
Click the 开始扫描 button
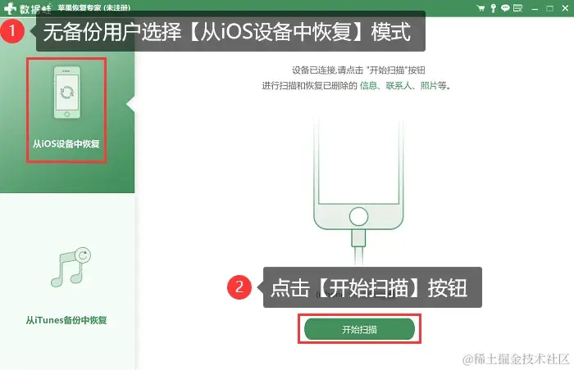359,329
